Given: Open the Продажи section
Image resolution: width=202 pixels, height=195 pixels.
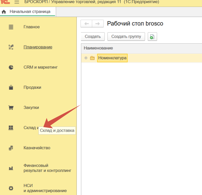Looking at the screenshot, I should [32, 87].
